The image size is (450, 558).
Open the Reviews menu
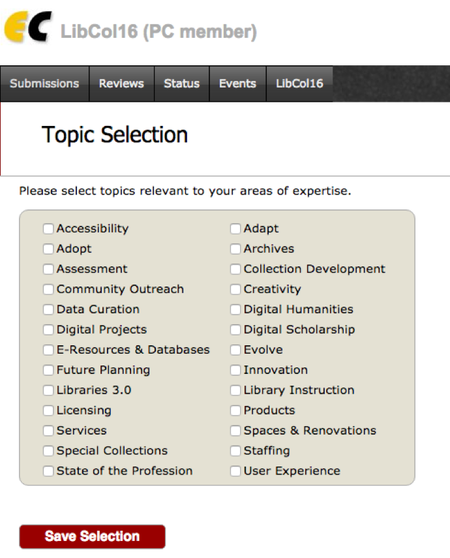(x=121, y=84)
